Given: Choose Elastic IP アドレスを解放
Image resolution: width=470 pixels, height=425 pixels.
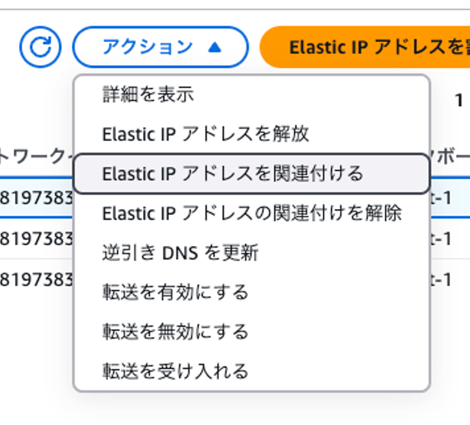Looking at the screenshot, I should coord(206,134).
